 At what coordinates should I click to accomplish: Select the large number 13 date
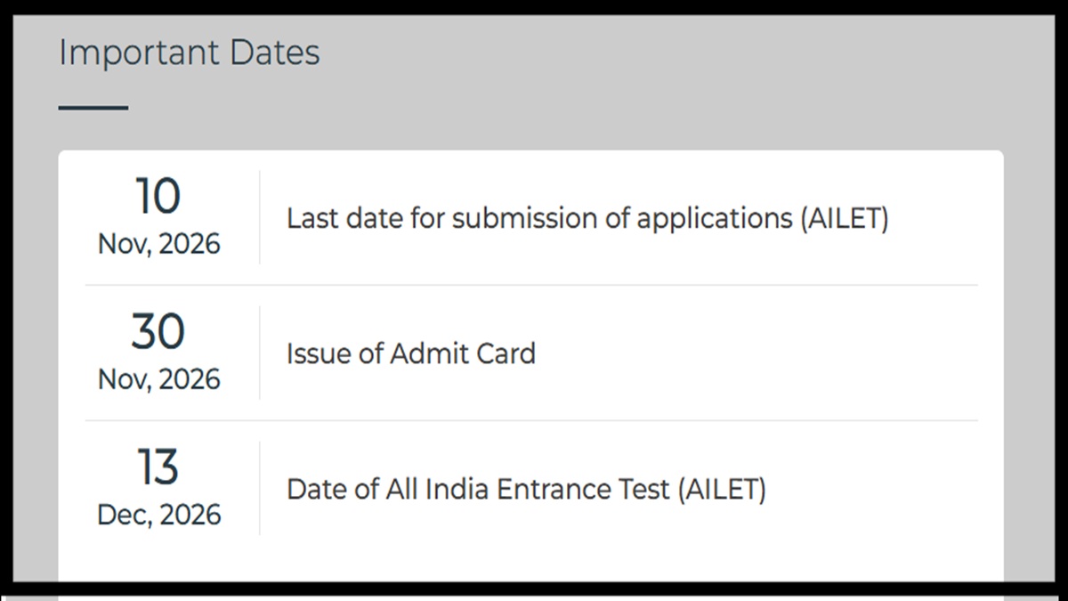158,467
